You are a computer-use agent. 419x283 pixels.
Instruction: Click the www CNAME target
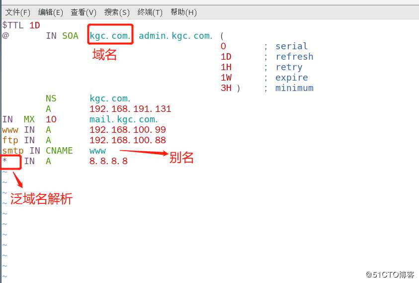tap(97, 151)
